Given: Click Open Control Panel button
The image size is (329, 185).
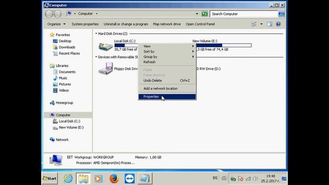Looking at the screenshot, I should [200, 24].
